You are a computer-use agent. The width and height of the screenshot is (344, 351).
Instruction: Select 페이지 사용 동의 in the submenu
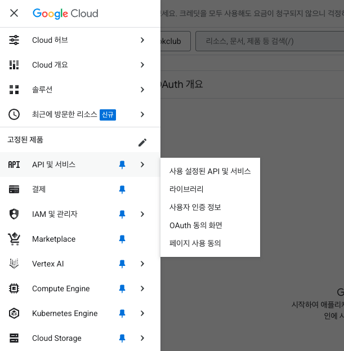(x=210, y=243)
